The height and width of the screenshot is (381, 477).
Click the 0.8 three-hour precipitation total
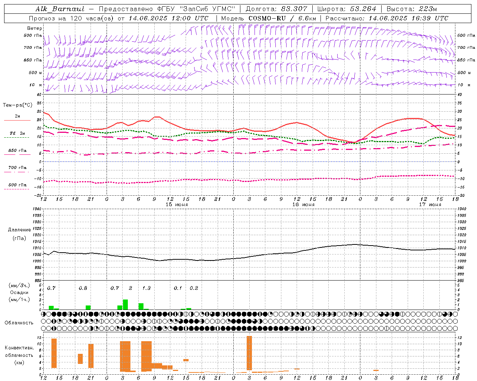pos(83,288)
